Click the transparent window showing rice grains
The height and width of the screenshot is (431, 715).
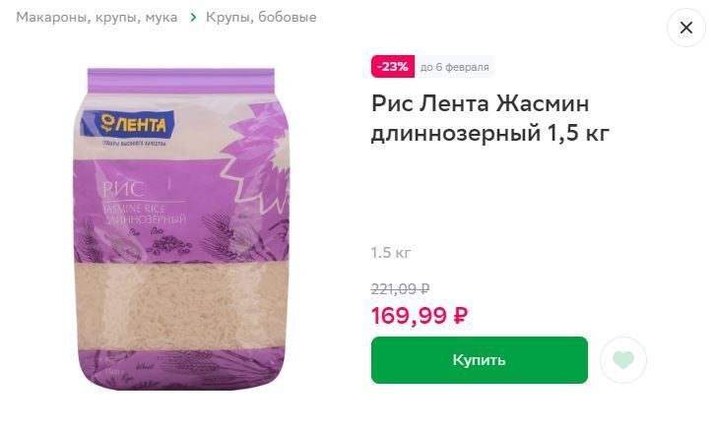[x=181, y=306]
